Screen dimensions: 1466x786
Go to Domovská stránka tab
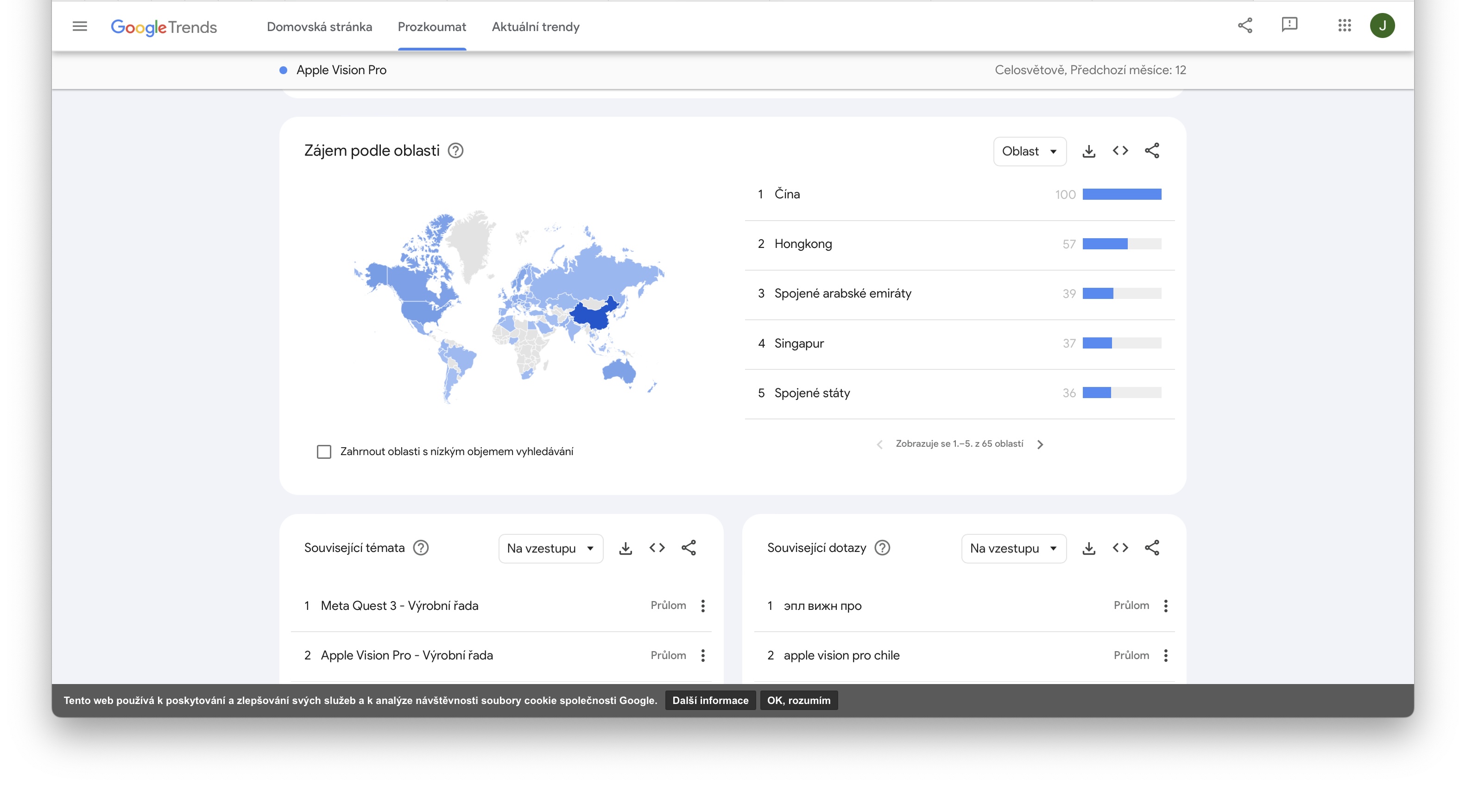coord(319,27)
